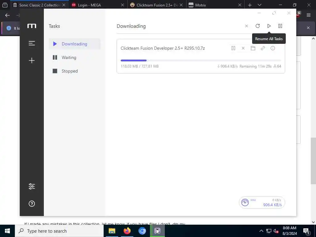Click the Motrix logo icon in sidebar
Screen dimensions: 316x237
click(32, 26)
